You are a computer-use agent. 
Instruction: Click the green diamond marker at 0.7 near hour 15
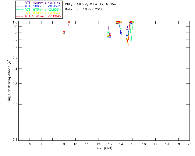click(131, 40)
